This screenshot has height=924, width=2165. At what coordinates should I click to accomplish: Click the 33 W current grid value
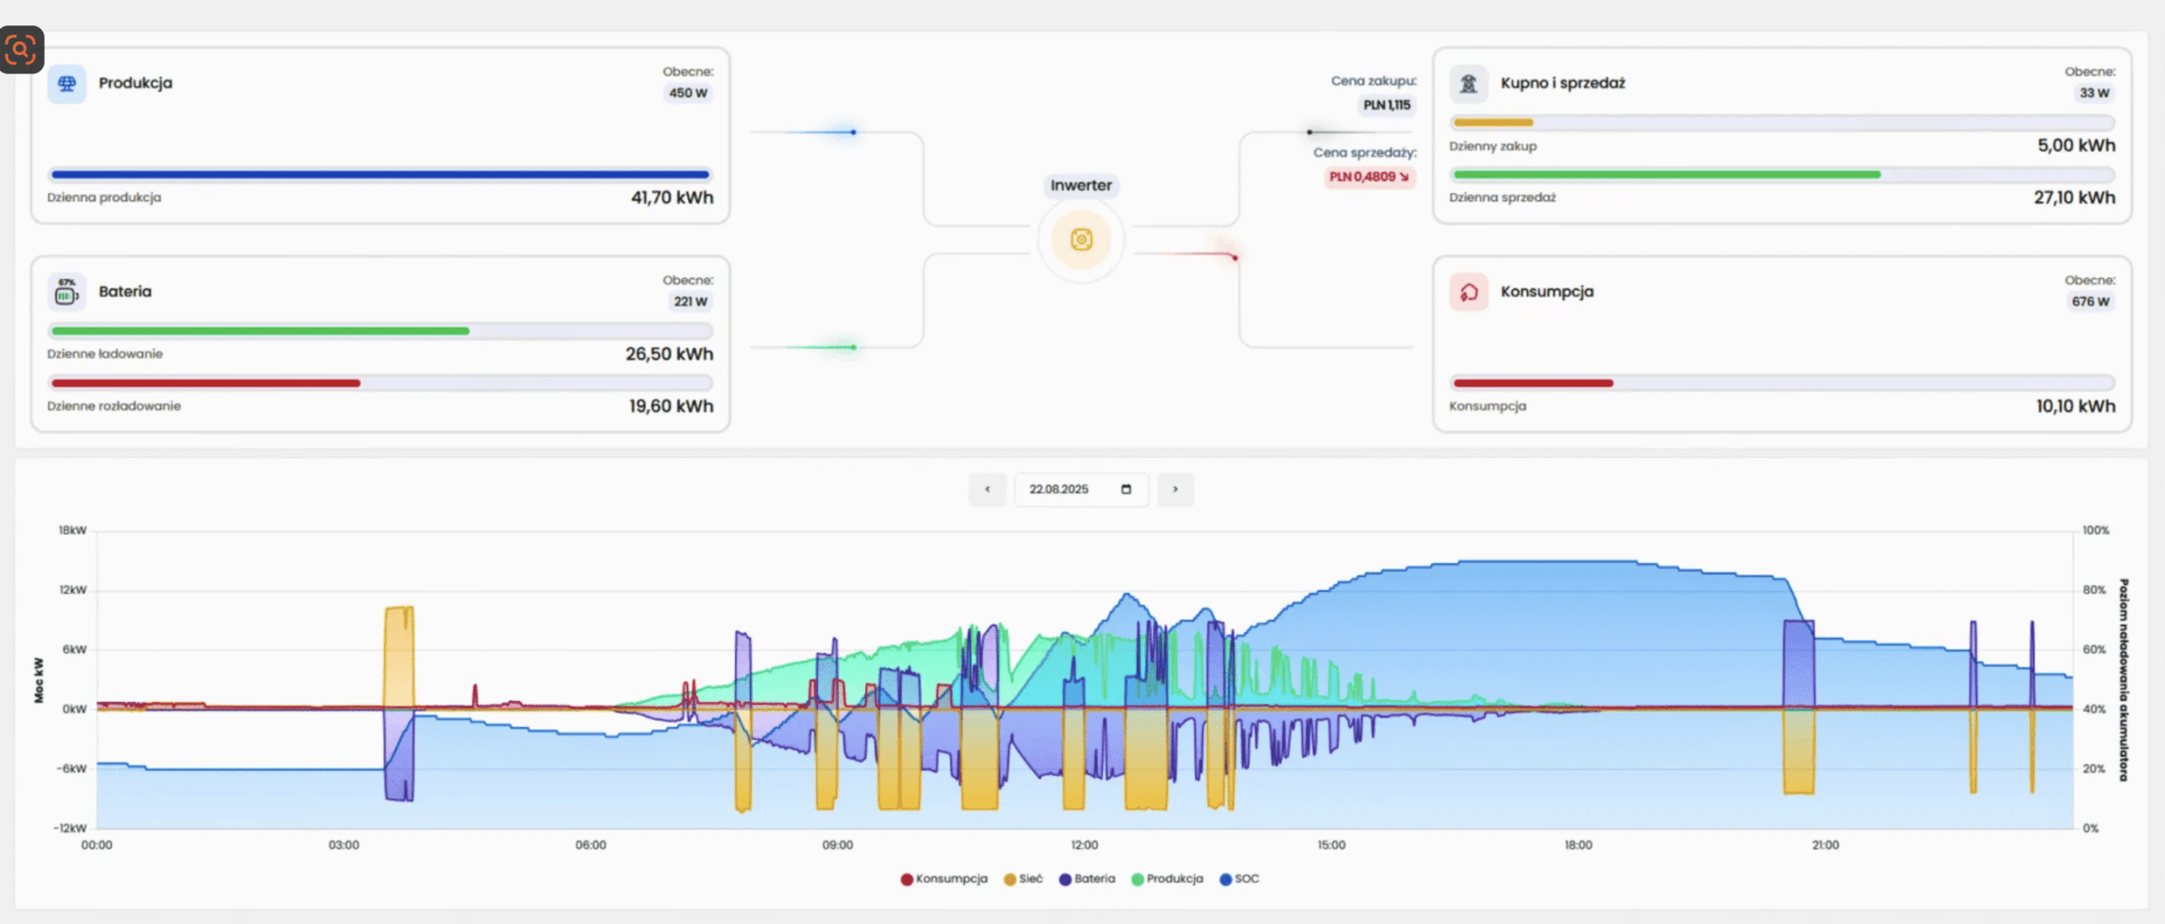[x=2094, y=93]
